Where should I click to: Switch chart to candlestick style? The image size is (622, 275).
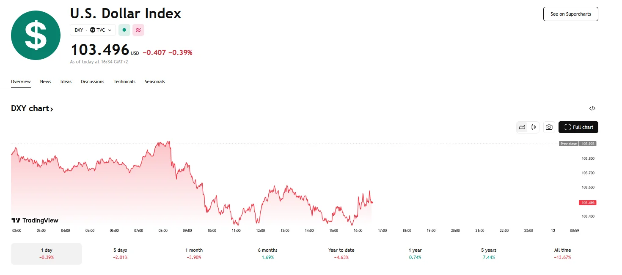(534, 127)
